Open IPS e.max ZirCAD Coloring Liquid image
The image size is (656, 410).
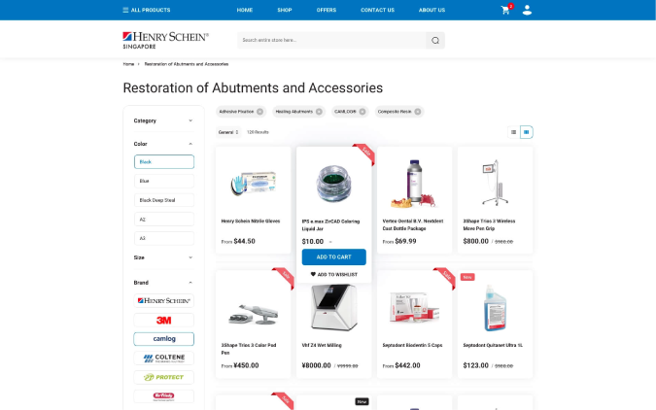click(333, 184)
